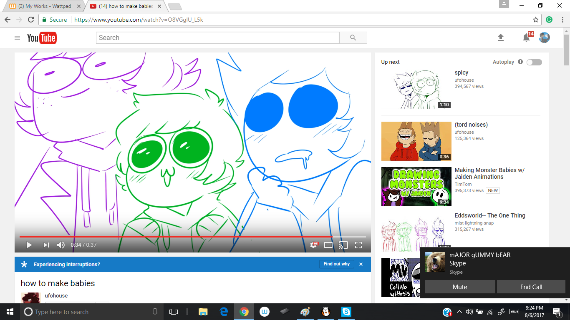Viewport: 570px width, 320px height.
Task: Open File Explorer from the taskbar
Action: 203,312
